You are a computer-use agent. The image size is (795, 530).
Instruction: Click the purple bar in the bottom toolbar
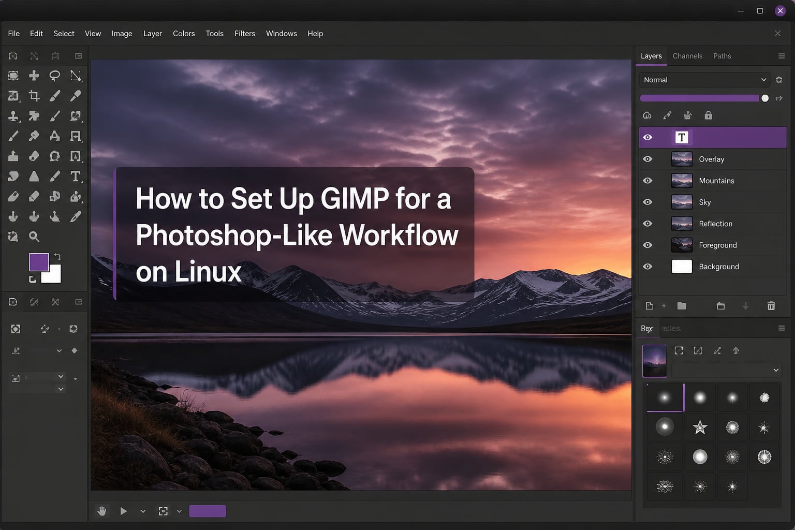(208, 511)
